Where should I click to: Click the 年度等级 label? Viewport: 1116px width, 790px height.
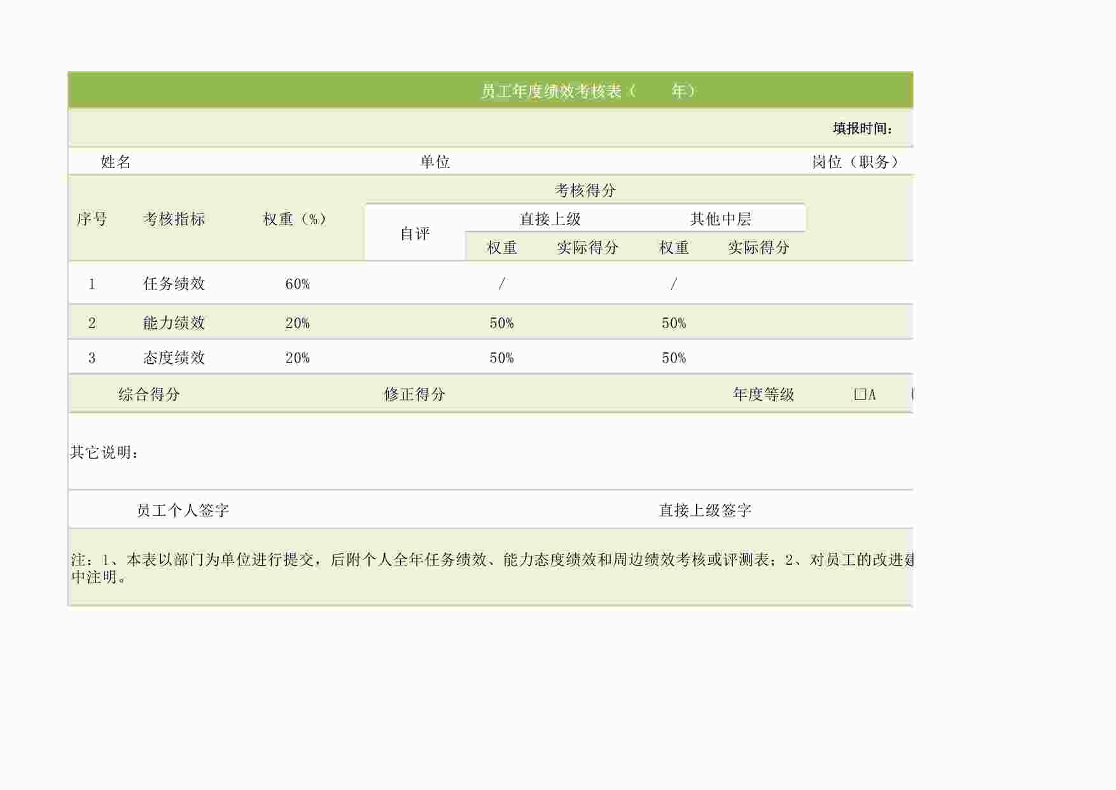click(764, 394)
